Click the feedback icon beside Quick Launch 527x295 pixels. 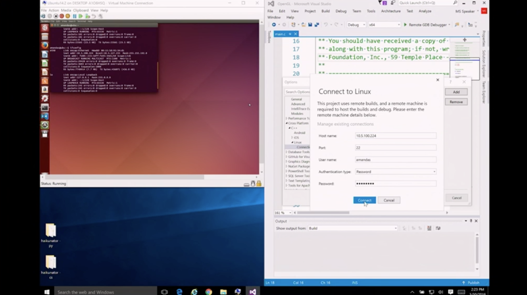click(393, 3)
